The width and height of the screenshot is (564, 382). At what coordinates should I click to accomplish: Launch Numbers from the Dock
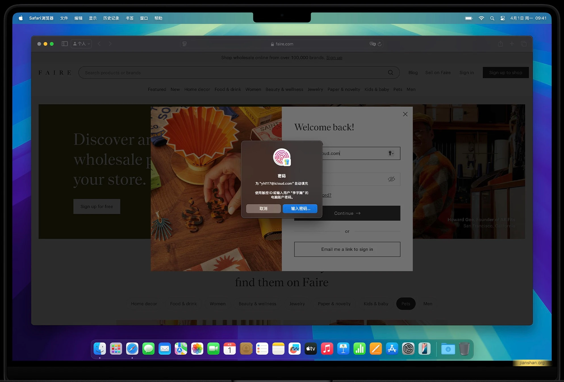[x=360, y=349]
